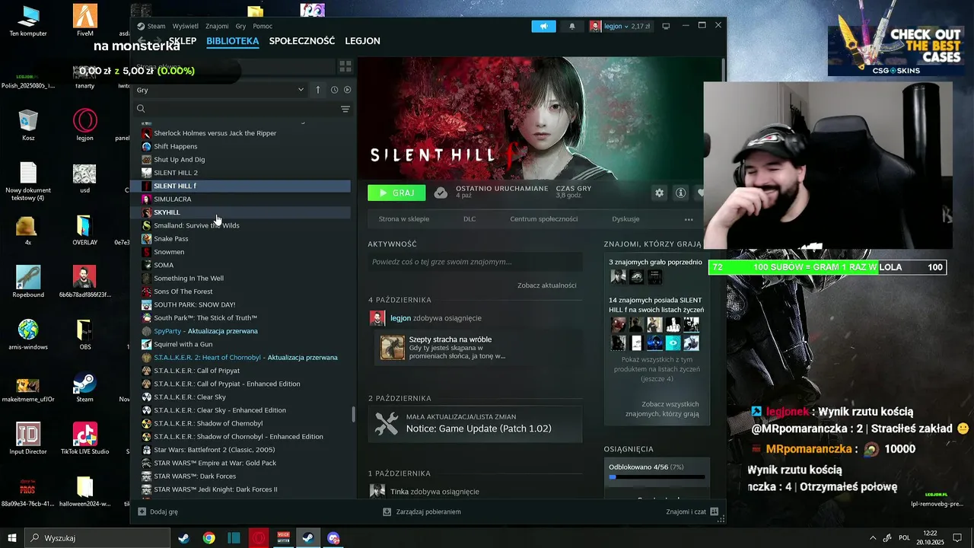Open Znajomi i czat panel
This screenshot has width=974, height=548.
[692, 511]
